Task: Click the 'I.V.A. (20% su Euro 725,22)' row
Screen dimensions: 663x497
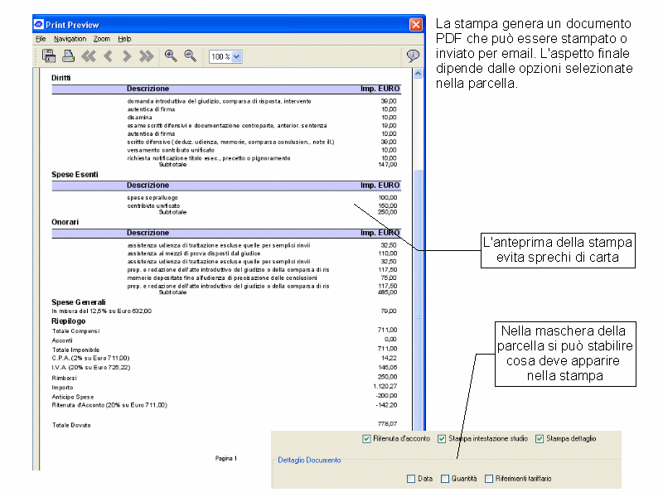Action: tap(91, 367)
